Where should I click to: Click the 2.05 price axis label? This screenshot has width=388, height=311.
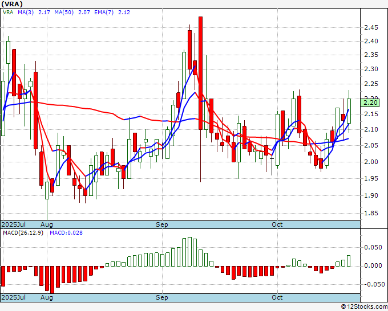click(x=371, y=145)
